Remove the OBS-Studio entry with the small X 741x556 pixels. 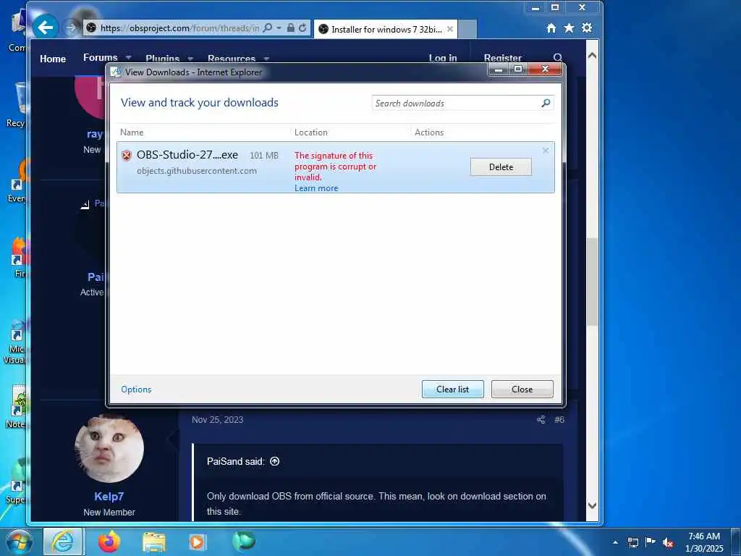click(546, 151)
